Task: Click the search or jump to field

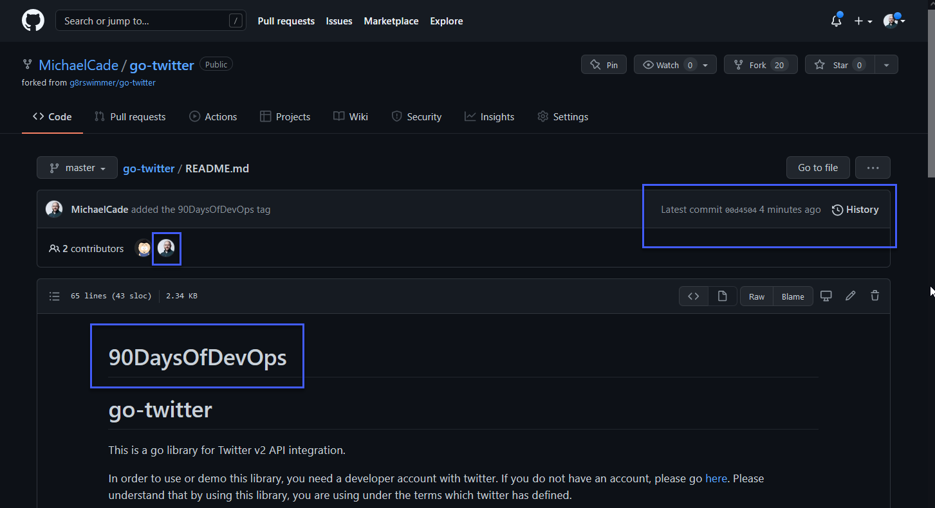Action: tap(150, 20)
